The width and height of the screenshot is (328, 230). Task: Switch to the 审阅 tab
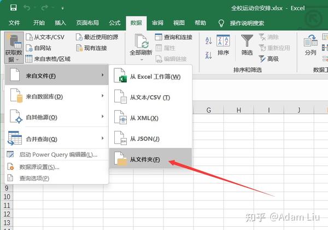[157, 22]
